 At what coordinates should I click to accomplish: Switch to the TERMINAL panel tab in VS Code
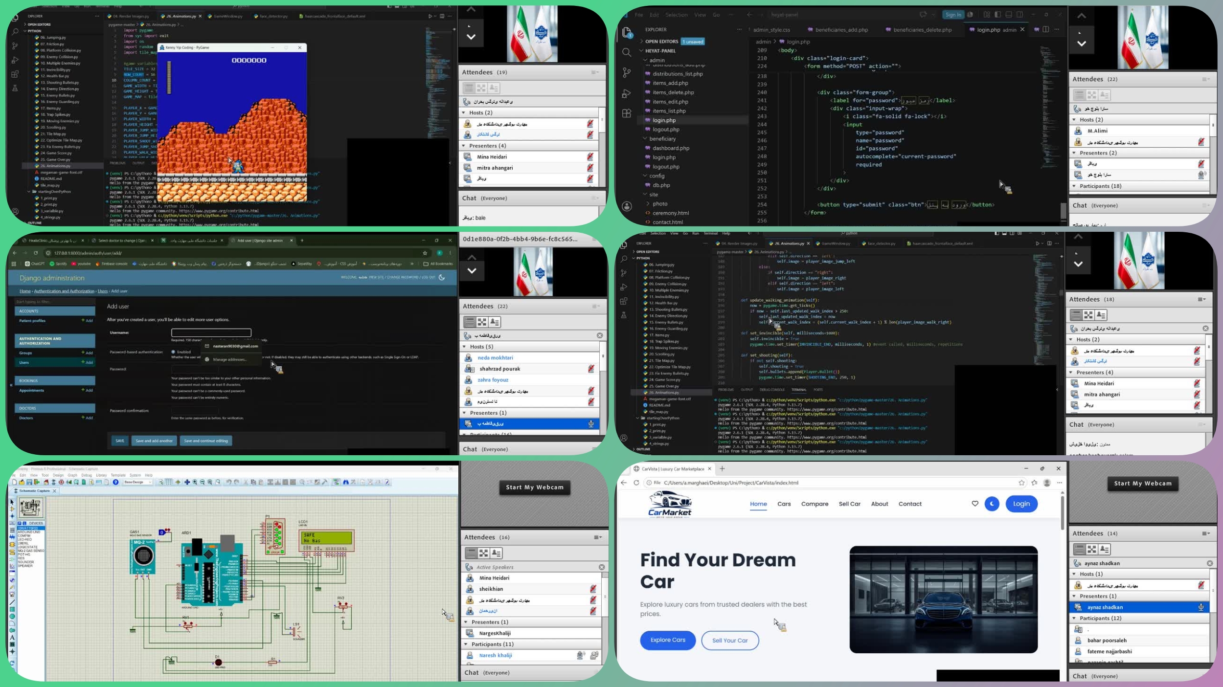pos(798,390)
